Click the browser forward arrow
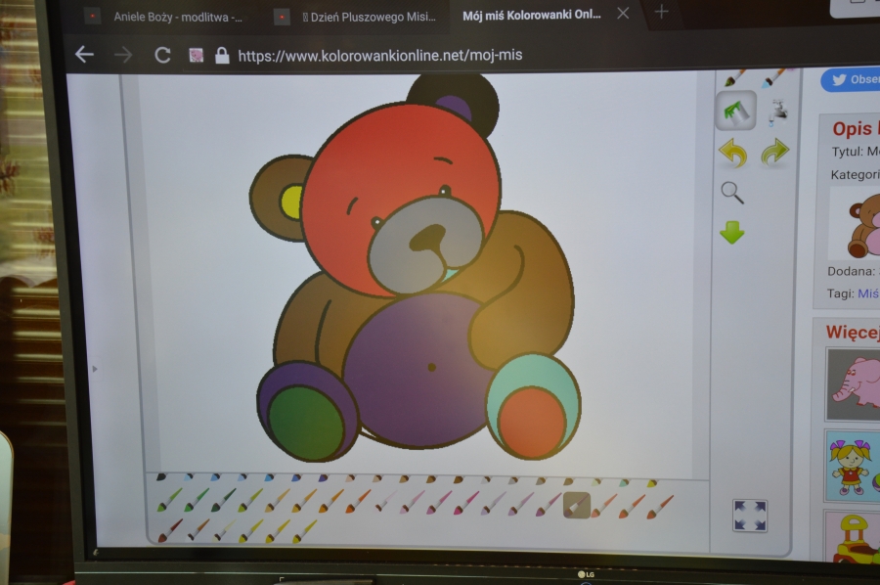The image size is (880, 585). [x=123, y=55]
